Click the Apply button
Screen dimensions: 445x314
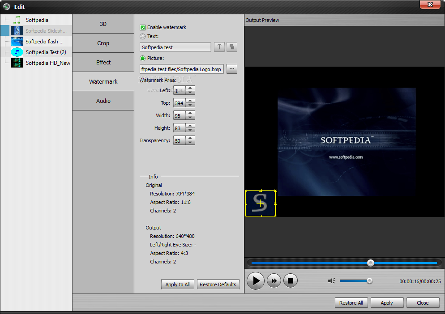click(387, 303)
